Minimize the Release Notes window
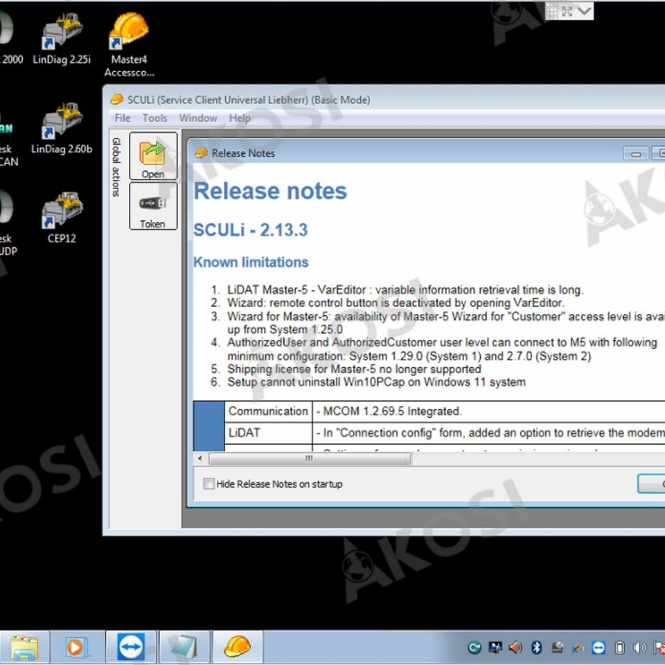The image size is (665, 665). [636, 154]
